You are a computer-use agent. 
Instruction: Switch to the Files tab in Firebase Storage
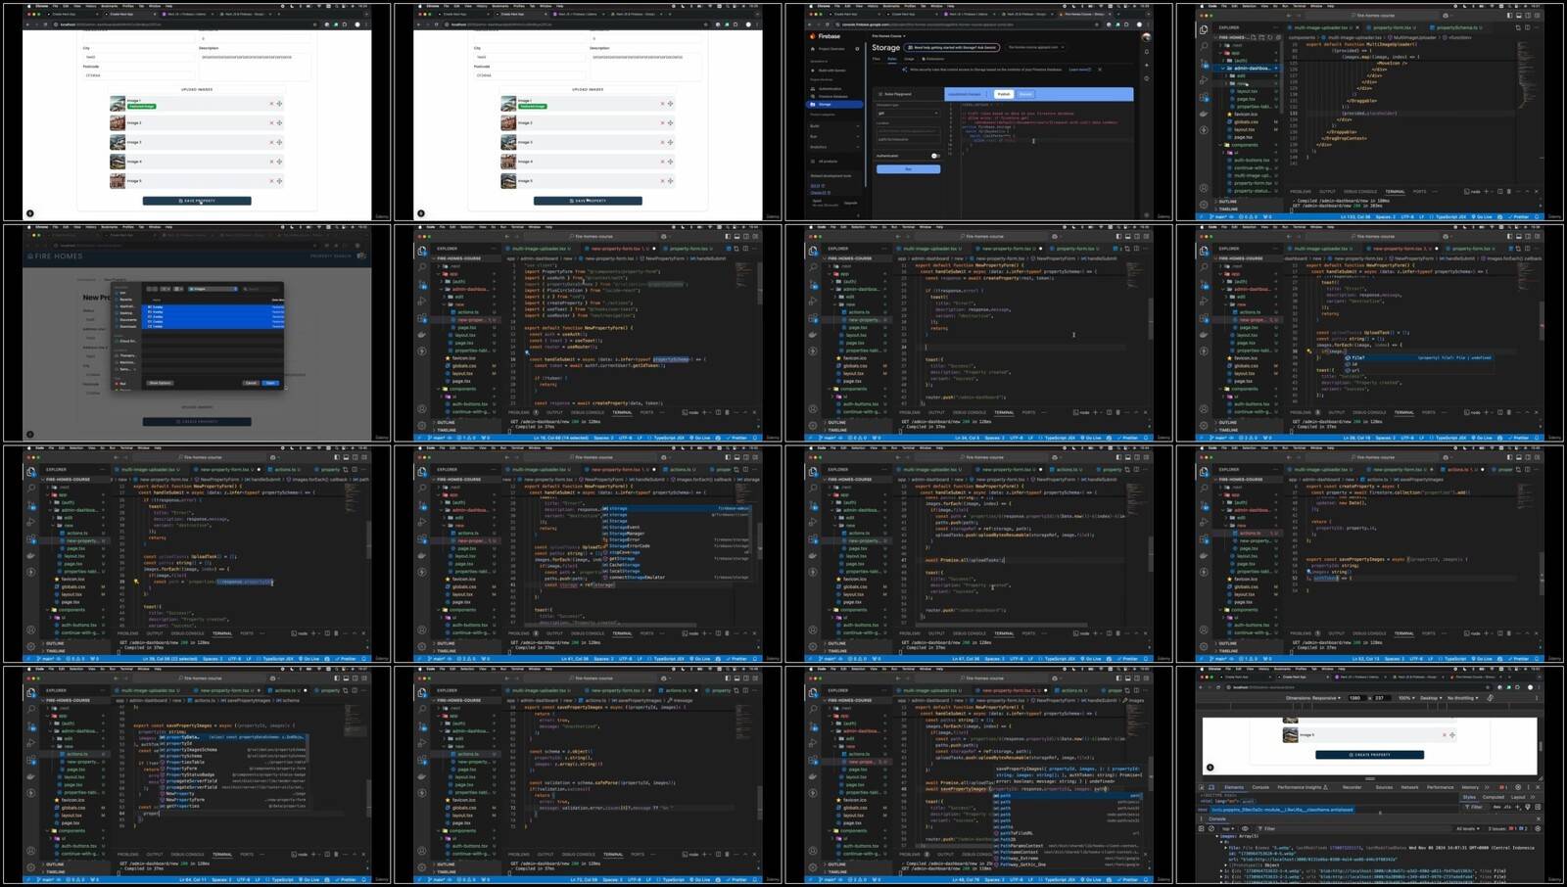[x=876, y=59]
